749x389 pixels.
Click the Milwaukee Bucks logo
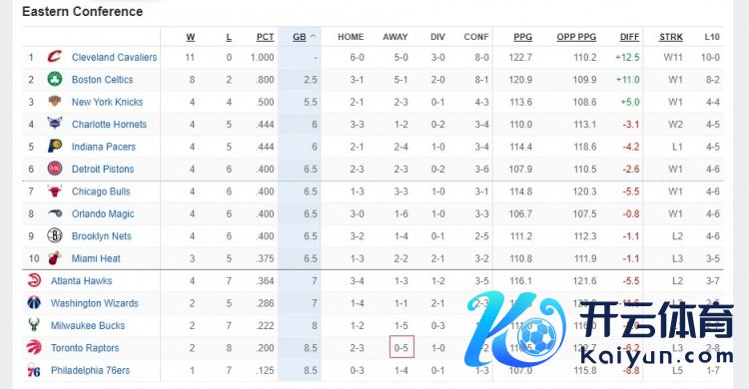pos(34,325)
